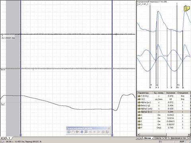
Task: Select the ЧСС value 68
Action: [171, 99]
